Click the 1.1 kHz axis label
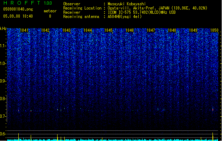The height and width of the screenshot is (141, 222). (x=3, y=46)
